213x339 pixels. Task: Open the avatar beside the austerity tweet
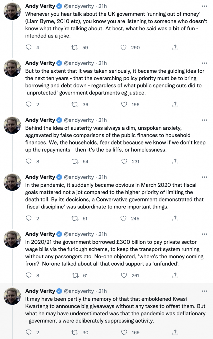(x=12, y=125)
